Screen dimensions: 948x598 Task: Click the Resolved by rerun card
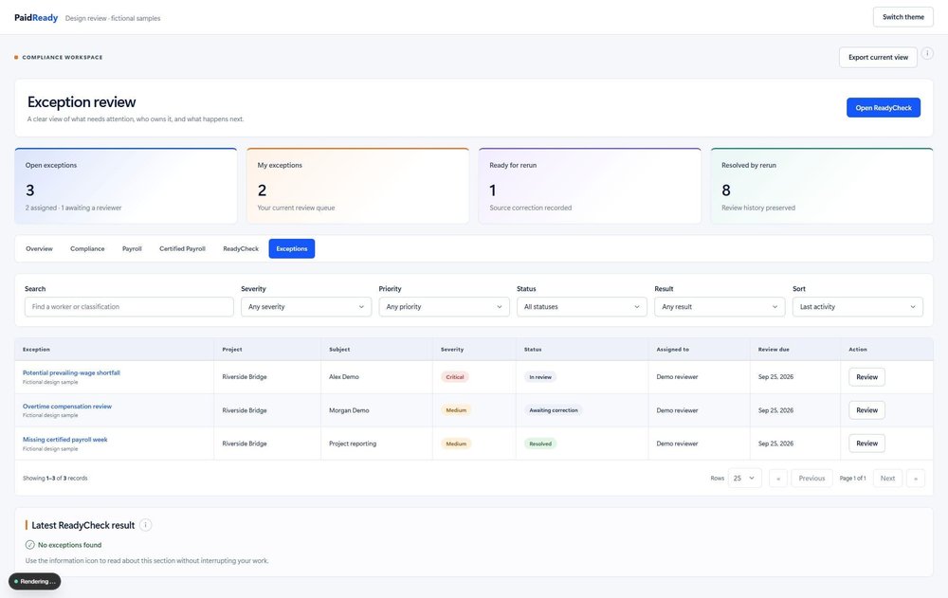[822, 186]
